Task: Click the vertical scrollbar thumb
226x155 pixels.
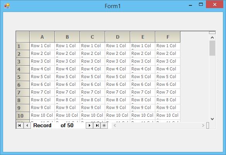Action: (212, 48)
